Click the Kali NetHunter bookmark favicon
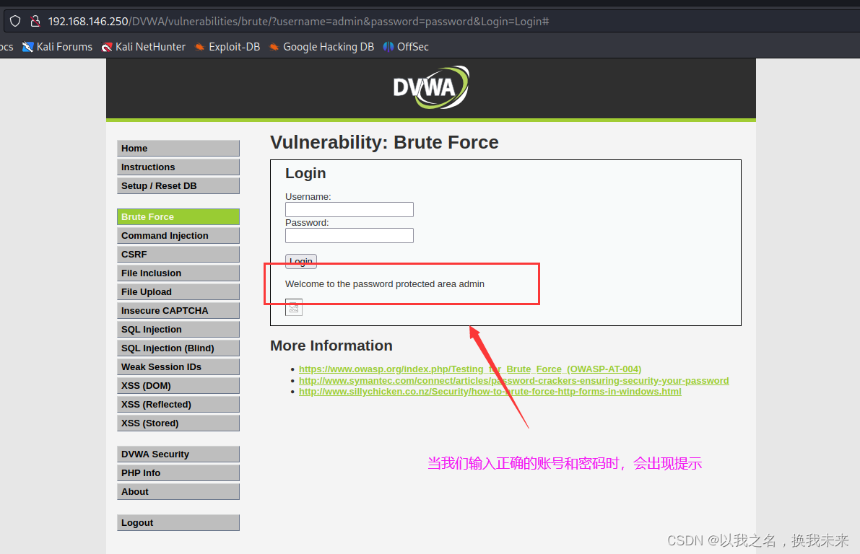Image resolution: width=860 pixels, height=554 pixels. point(107,47)
